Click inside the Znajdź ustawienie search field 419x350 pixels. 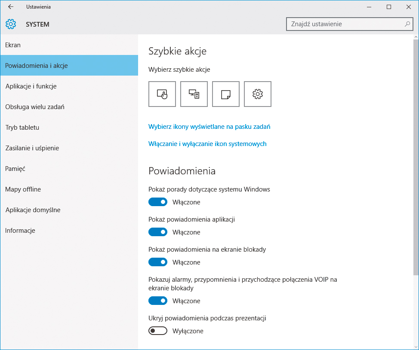pyautogui.click(x=344, y=24)
